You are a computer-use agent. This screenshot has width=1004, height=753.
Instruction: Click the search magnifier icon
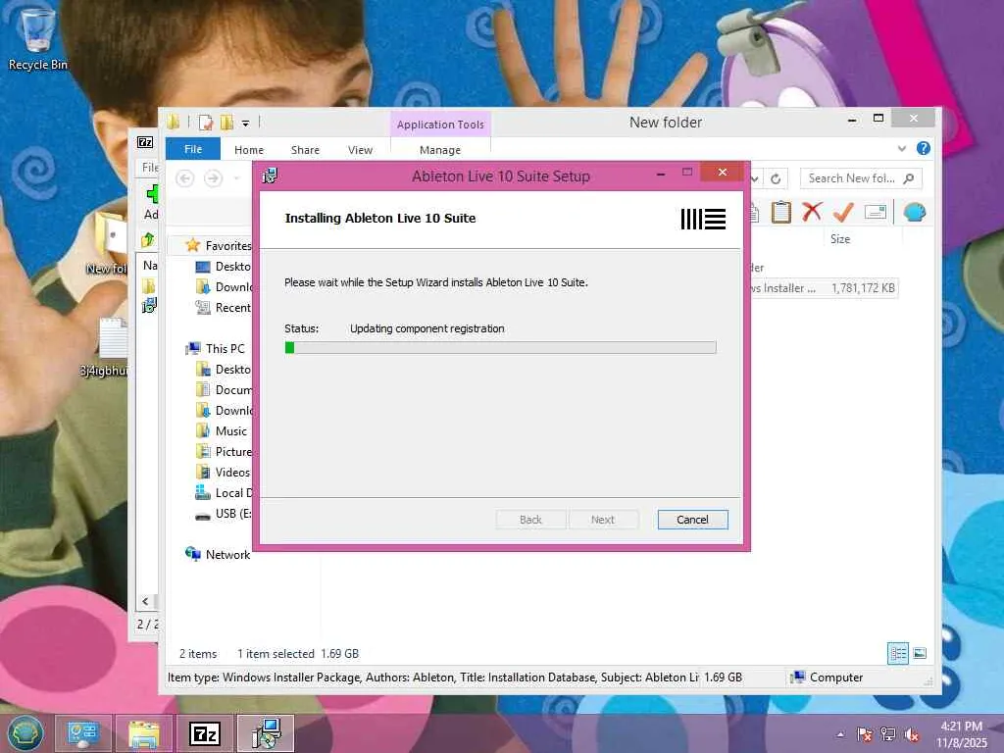click(908, 178)
